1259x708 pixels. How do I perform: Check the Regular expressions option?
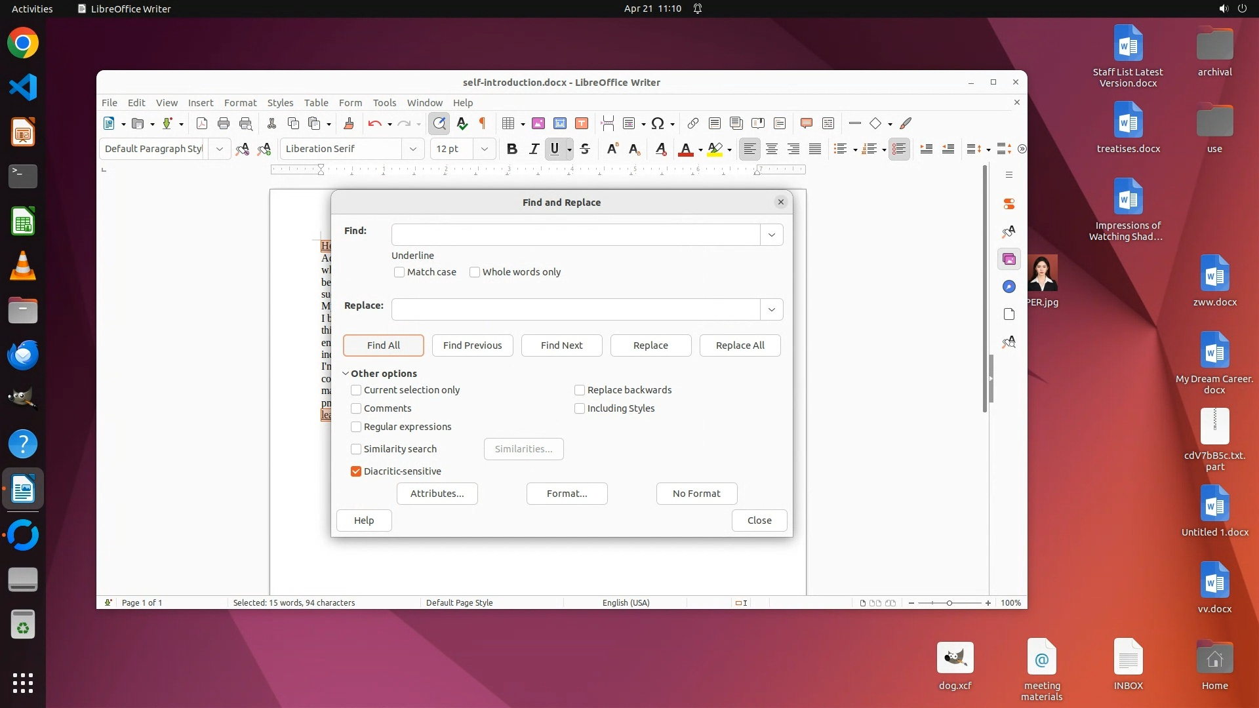(x=356, y=427)
